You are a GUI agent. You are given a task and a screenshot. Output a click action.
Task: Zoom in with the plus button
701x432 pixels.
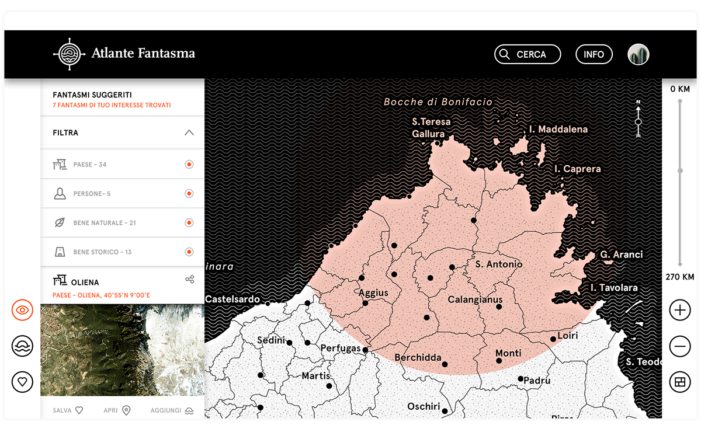tap(679, 310)
